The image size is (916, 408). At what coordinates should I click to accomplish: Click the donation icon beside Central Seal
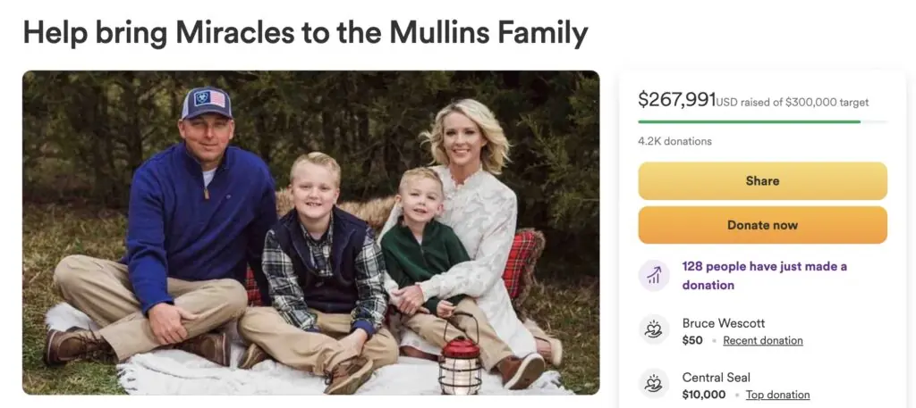click(654, 385)
